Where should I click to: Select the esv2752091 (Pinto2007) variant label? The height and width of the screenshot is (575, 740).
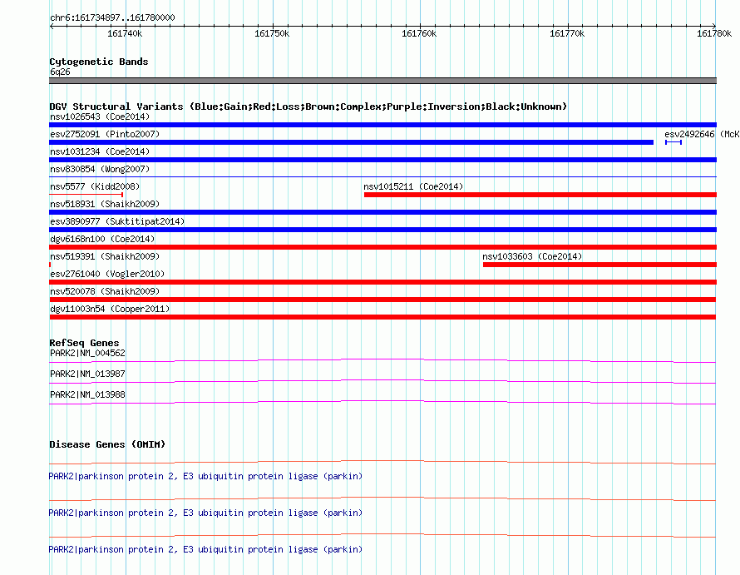coord(105,134)
